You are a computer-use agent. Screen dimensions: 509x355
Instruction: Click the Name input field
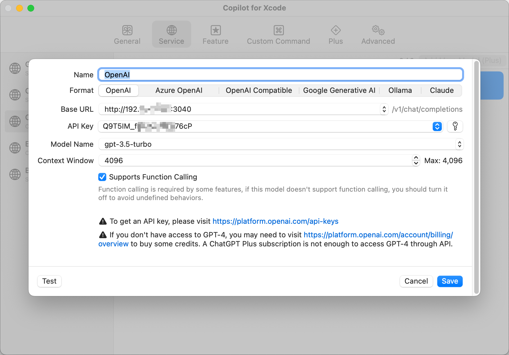tap(280, 75)
